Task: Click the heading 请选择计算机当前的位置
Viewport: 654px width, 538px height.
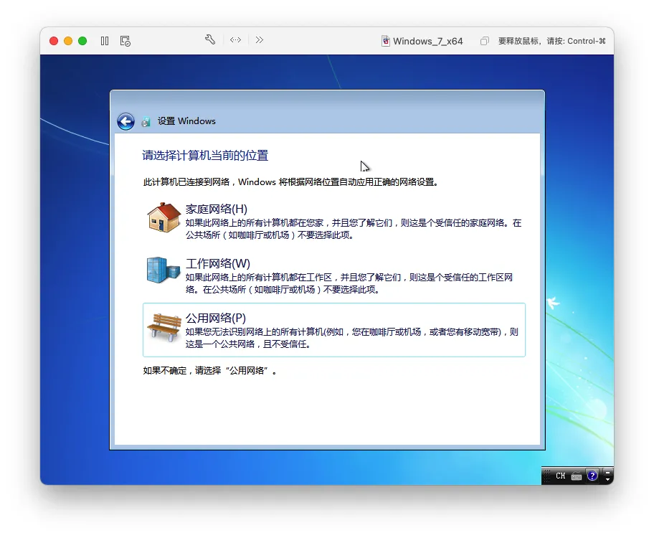Action: pos(205,155)
